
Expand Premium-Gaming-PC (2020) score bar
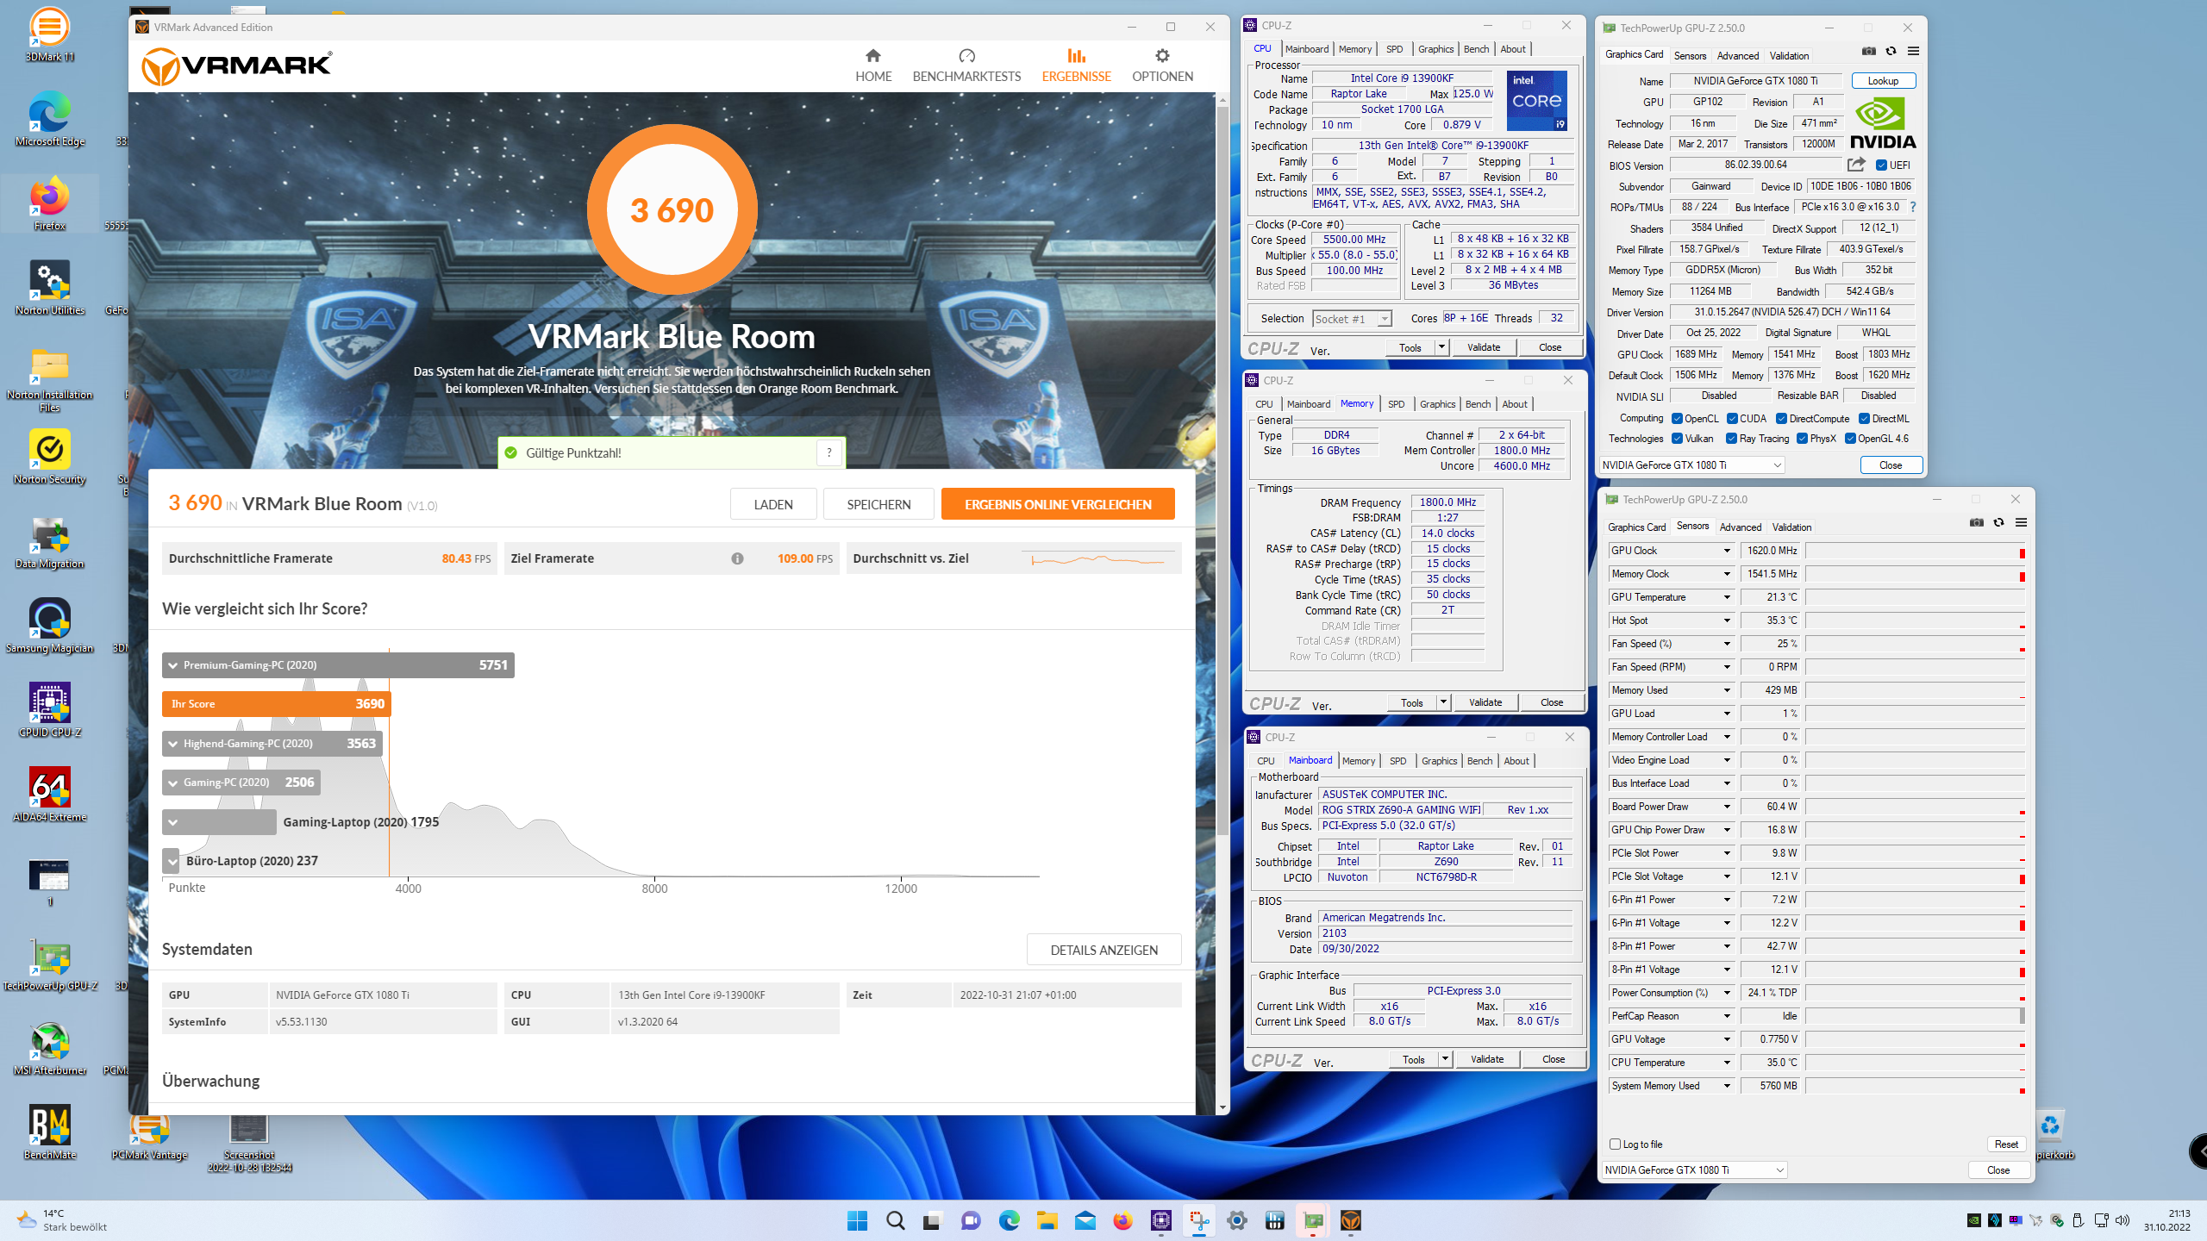click(x=338, y=665)
